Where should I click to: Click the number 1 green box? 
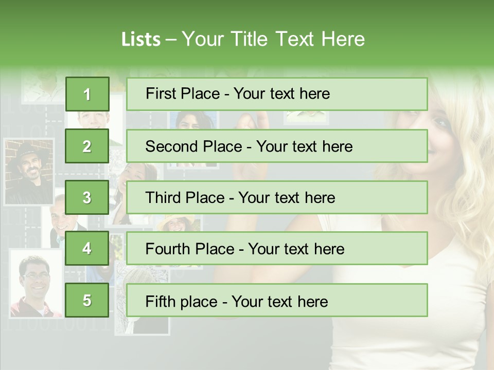pyautogui.click(x=87, y=94)
